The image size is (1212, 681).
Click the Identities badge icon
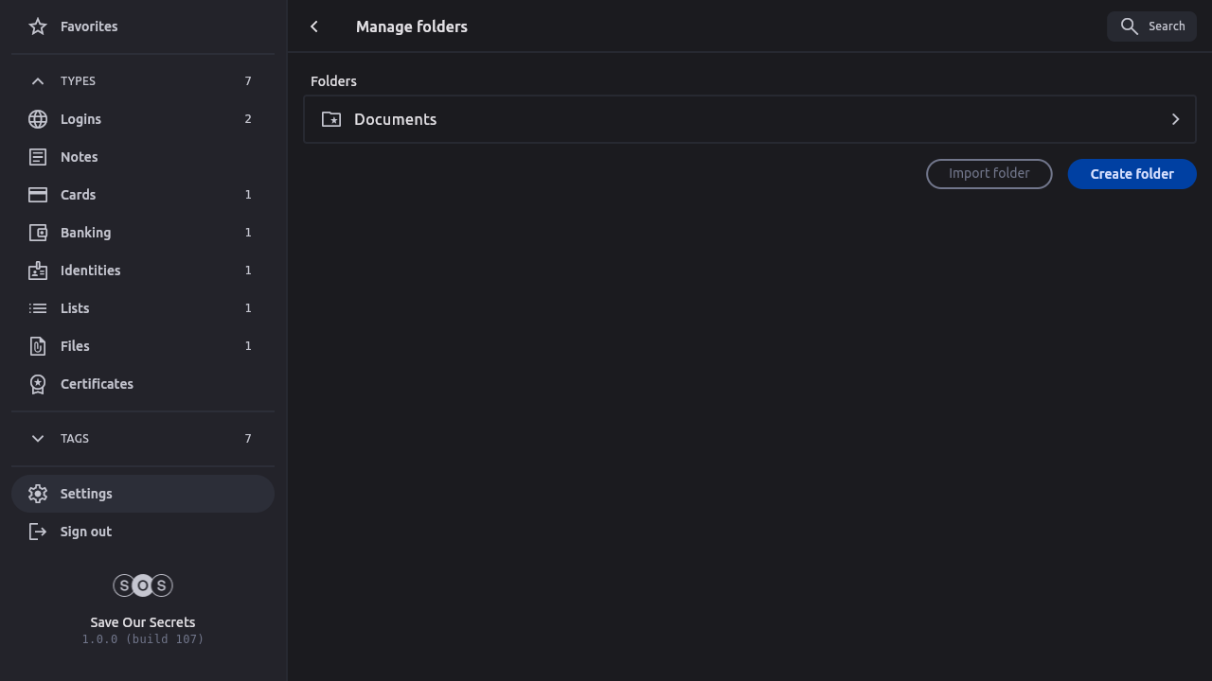pos(38,271)
